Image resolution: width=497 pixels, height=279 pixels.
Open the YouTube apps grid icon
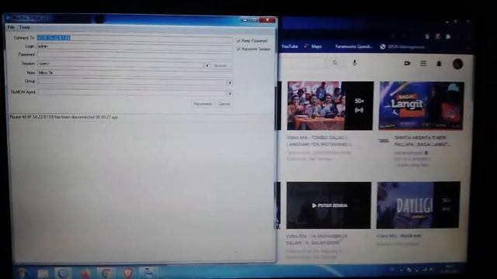(423, 64)
